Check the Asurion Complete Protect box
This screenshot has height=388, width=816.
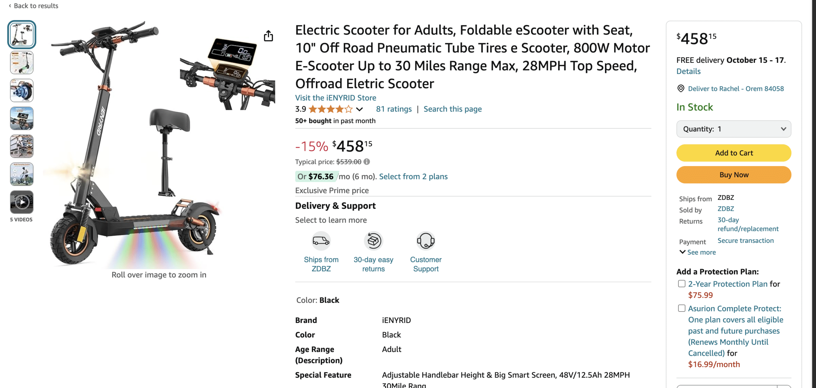pos(682,308)
